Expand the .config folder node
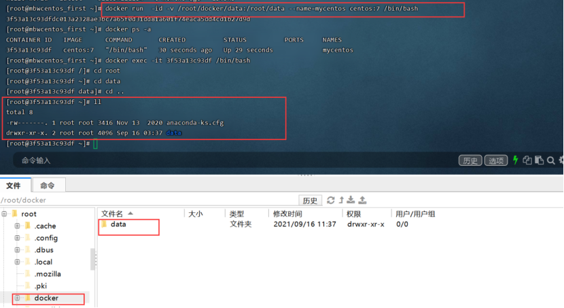 (17, 238)
